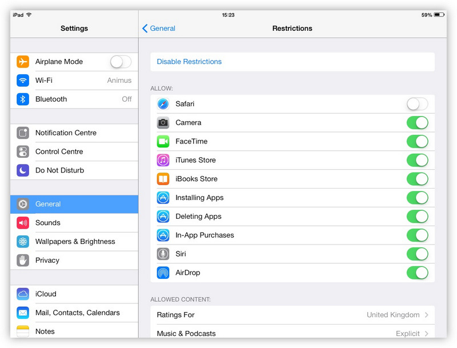Tap the Notes icon
The image size is (457, 348).
coord(23,331)
